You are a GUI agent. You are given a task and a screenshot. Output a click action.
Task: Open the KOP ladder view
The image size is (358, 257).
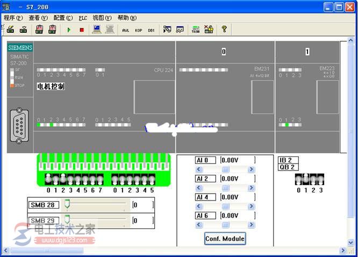139,31
